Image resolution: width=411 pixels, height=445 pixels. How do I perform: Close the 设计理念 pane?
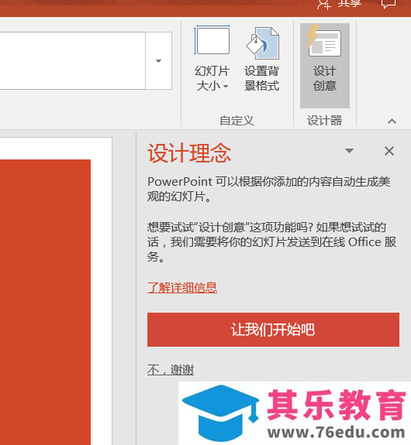point(389,151)
